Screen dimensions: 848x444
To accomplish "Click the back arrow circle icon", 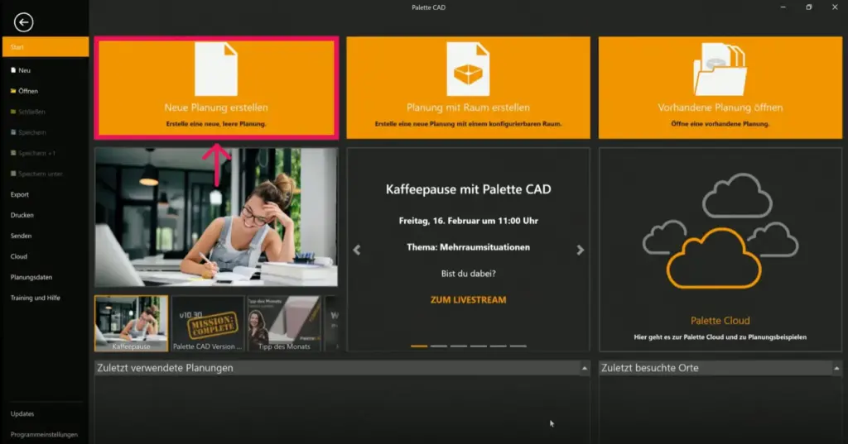I will (23, 22).
